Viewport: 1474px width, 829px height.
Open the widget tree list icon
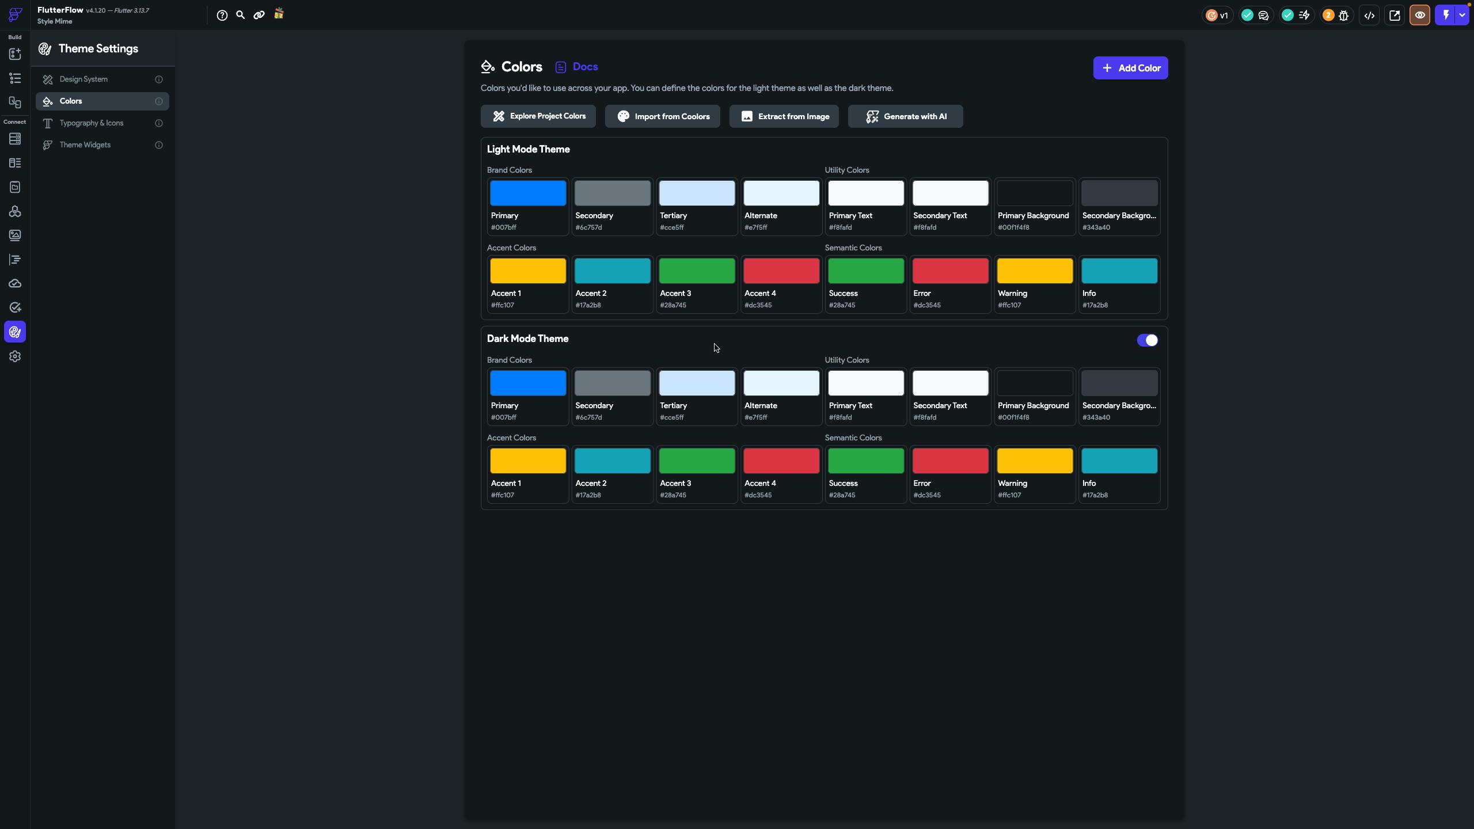(x=15, y=78)
